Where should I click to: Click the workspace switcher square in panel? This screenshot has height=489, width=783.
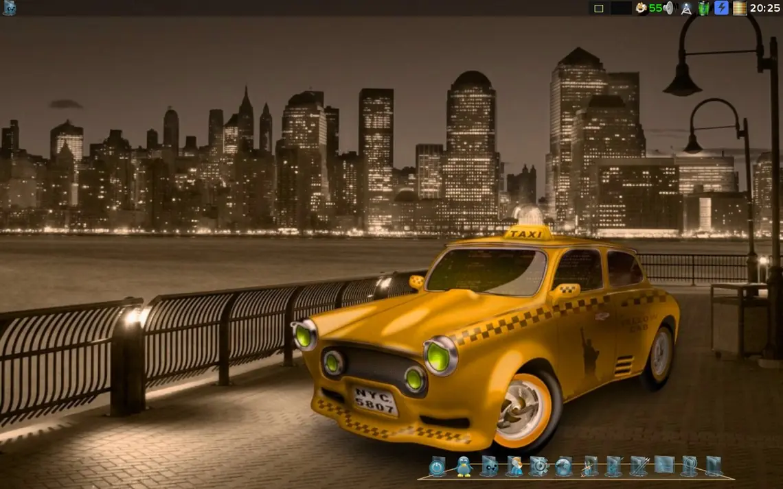(x=599, y=8)
